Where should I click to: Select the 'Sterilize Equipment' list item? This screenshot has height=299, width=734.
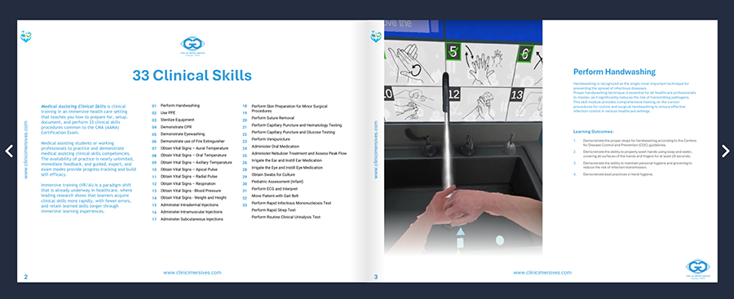click(178, 120)
